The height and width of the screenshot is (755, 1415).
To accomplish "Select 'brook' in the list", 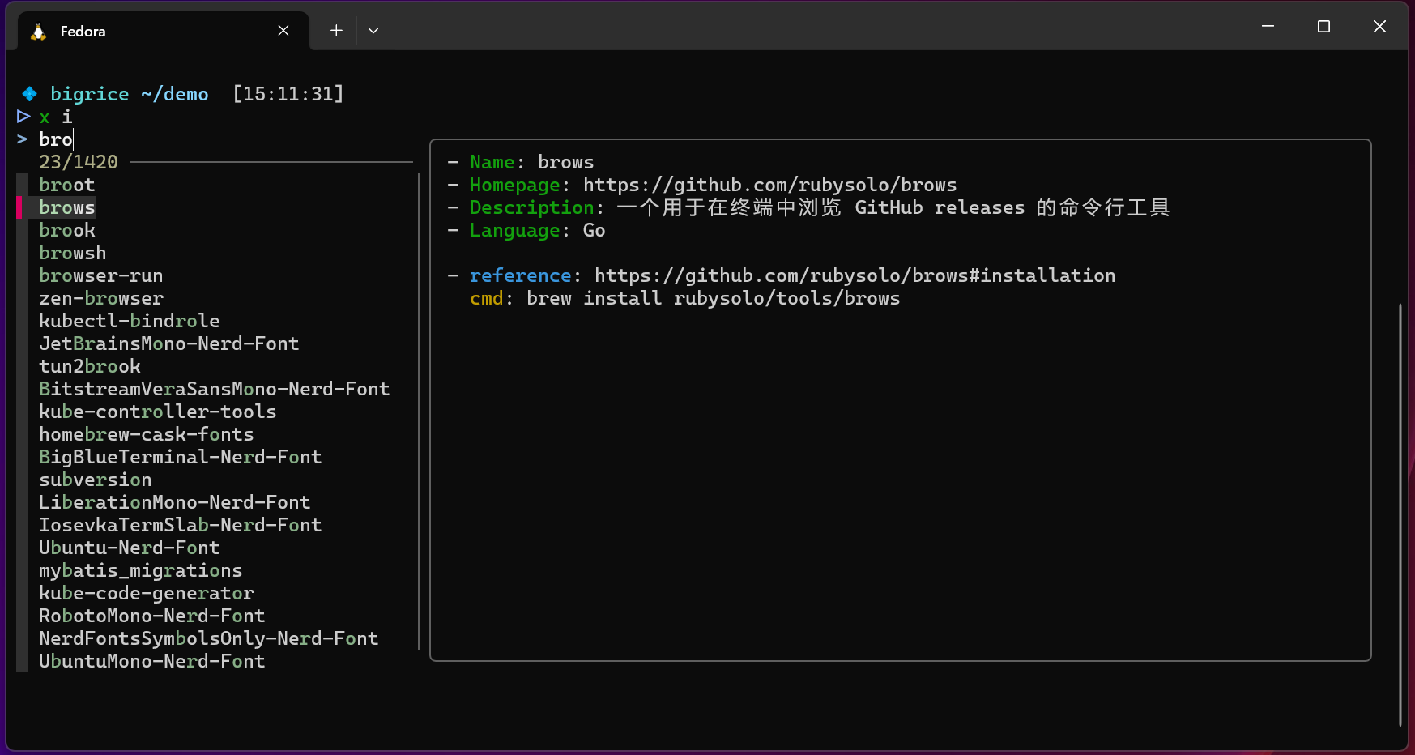I will click(67, 230).
